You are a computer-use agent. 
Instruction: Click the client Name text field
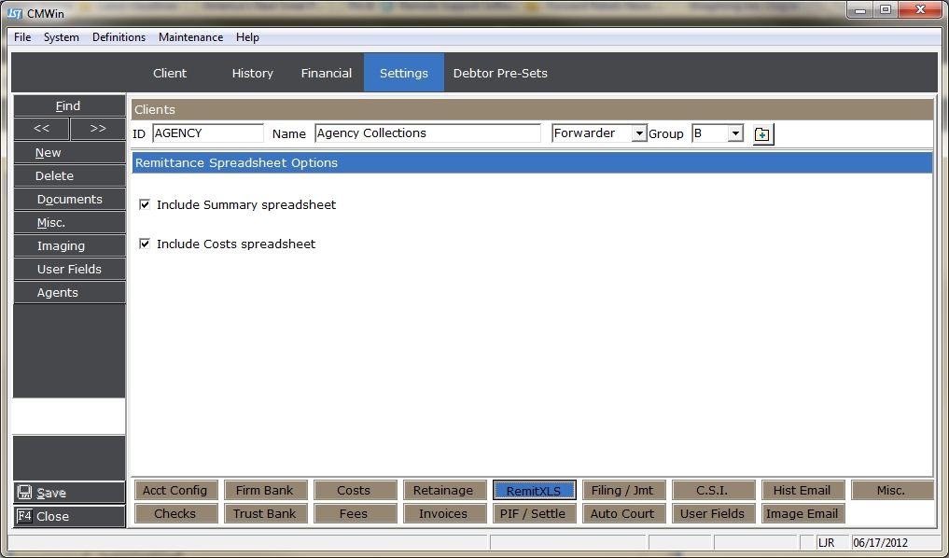pyautogui.click(x=427, y=133)
